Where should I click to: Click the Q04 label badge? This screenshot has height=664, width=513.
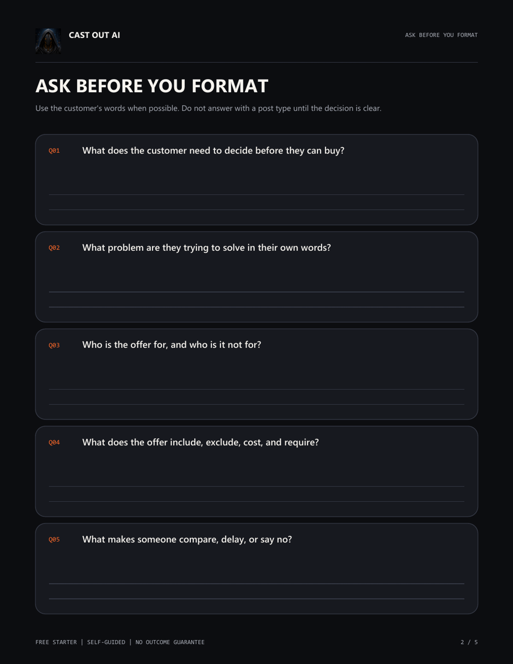tap(54, 442)
